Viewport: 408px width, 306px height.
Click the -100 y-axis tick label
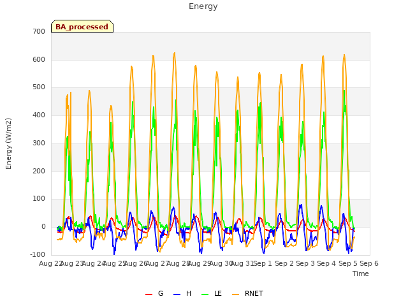(38, 254)
